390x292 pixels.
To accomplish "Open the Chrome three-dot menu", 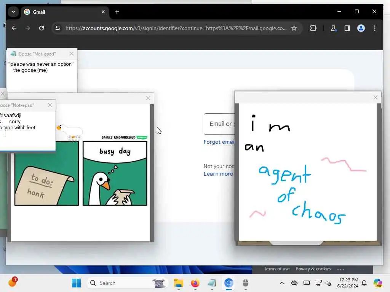I will [x=375, y=28].
